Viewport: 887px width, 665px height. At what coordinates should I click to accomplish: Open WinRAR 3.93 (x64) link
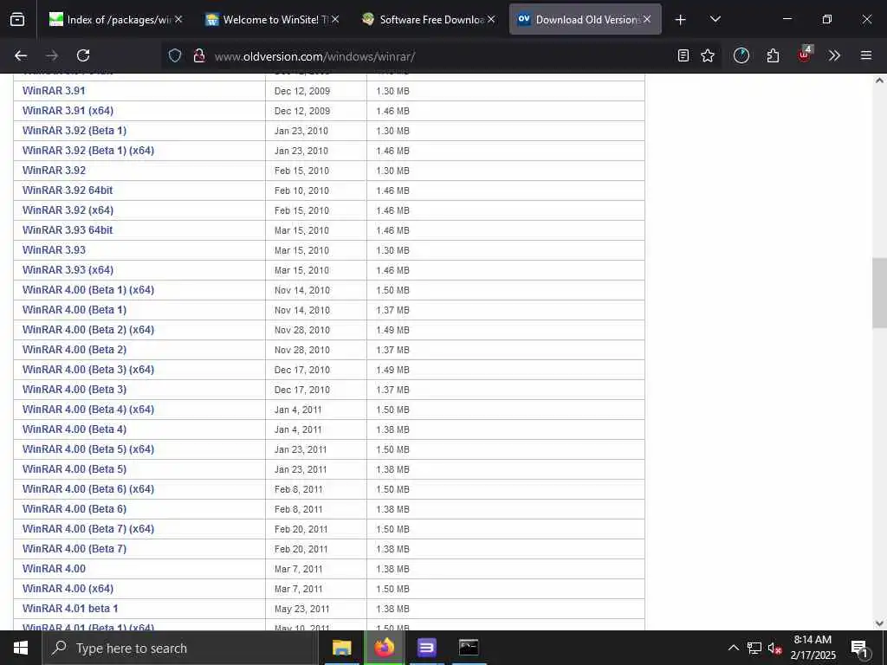click(68, 270)
